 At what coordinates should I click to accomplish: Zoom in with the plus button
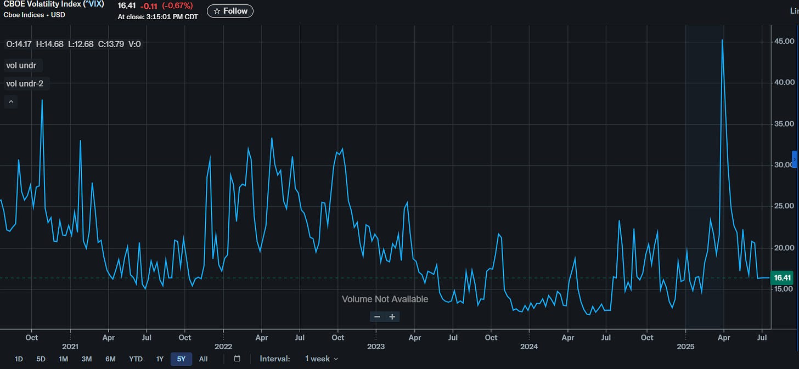(x=392, y=316)
